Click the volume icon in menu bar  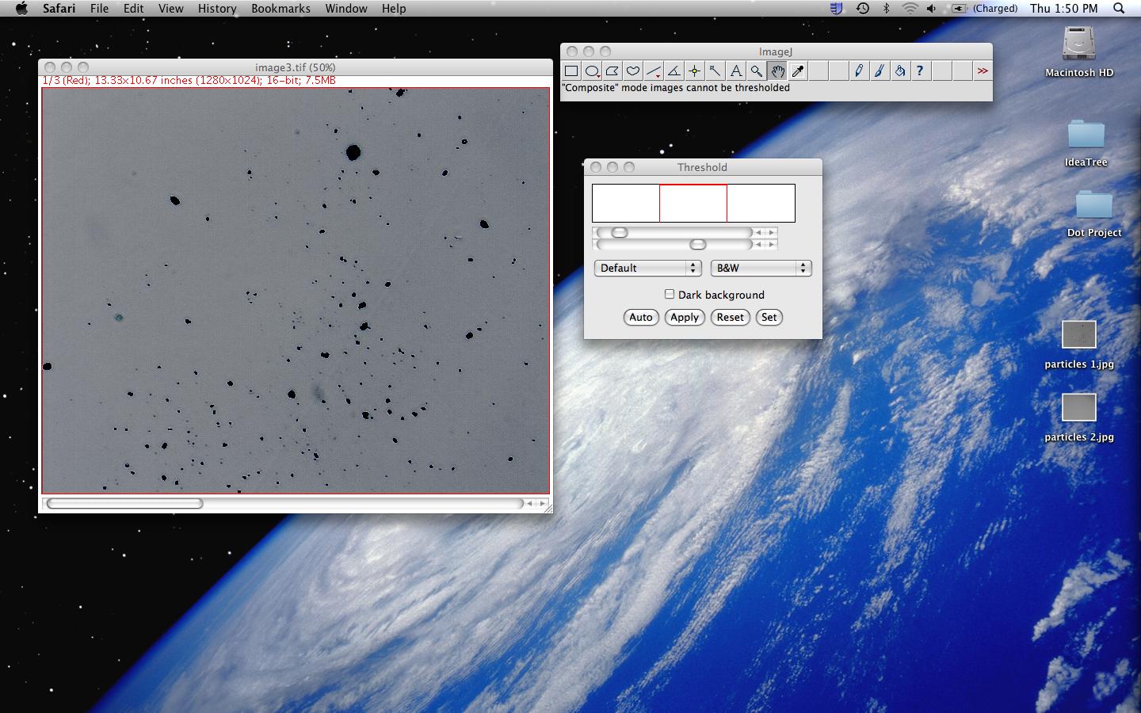932,8
